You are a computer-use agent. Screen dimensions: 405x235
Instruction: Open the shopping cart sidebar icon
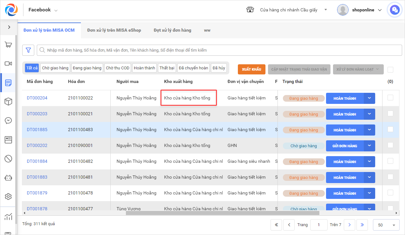tap(8, 45)
